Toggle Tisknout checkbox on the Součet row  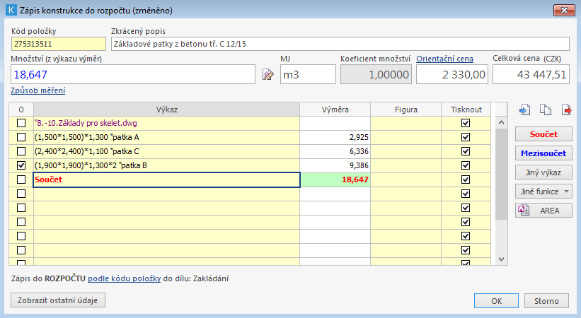(x=465, y=179)
